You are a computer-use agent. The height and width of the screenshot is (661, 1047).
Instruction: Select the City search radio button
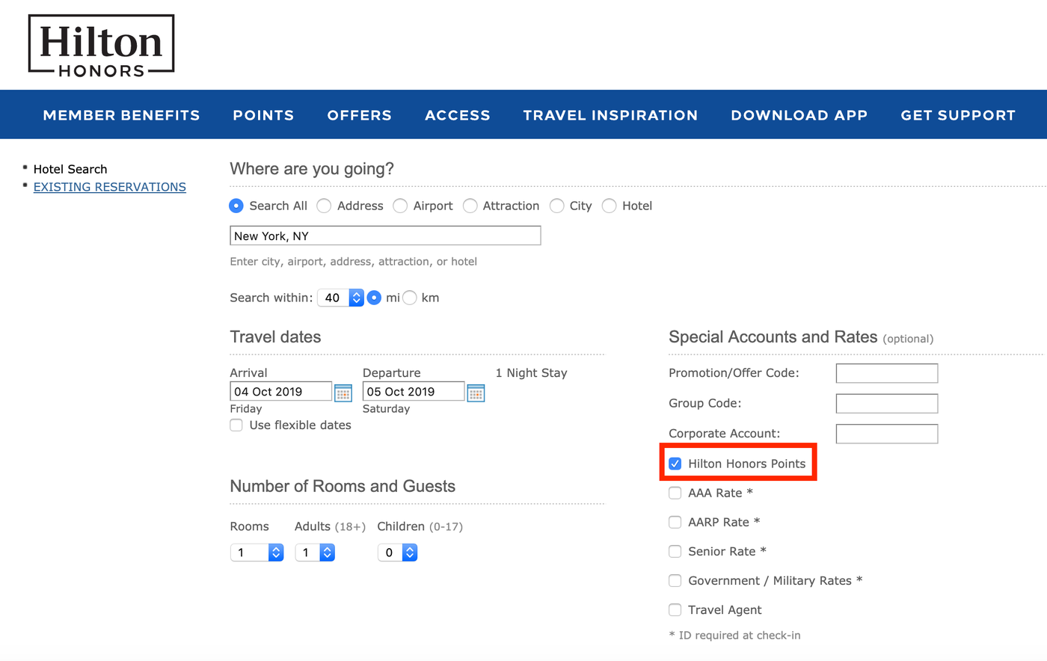click(x=556, y=205)
